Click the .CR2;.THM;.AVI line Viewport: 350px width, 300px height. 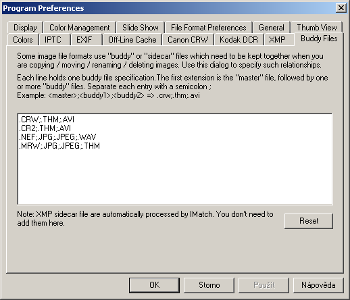coord(45,128)
